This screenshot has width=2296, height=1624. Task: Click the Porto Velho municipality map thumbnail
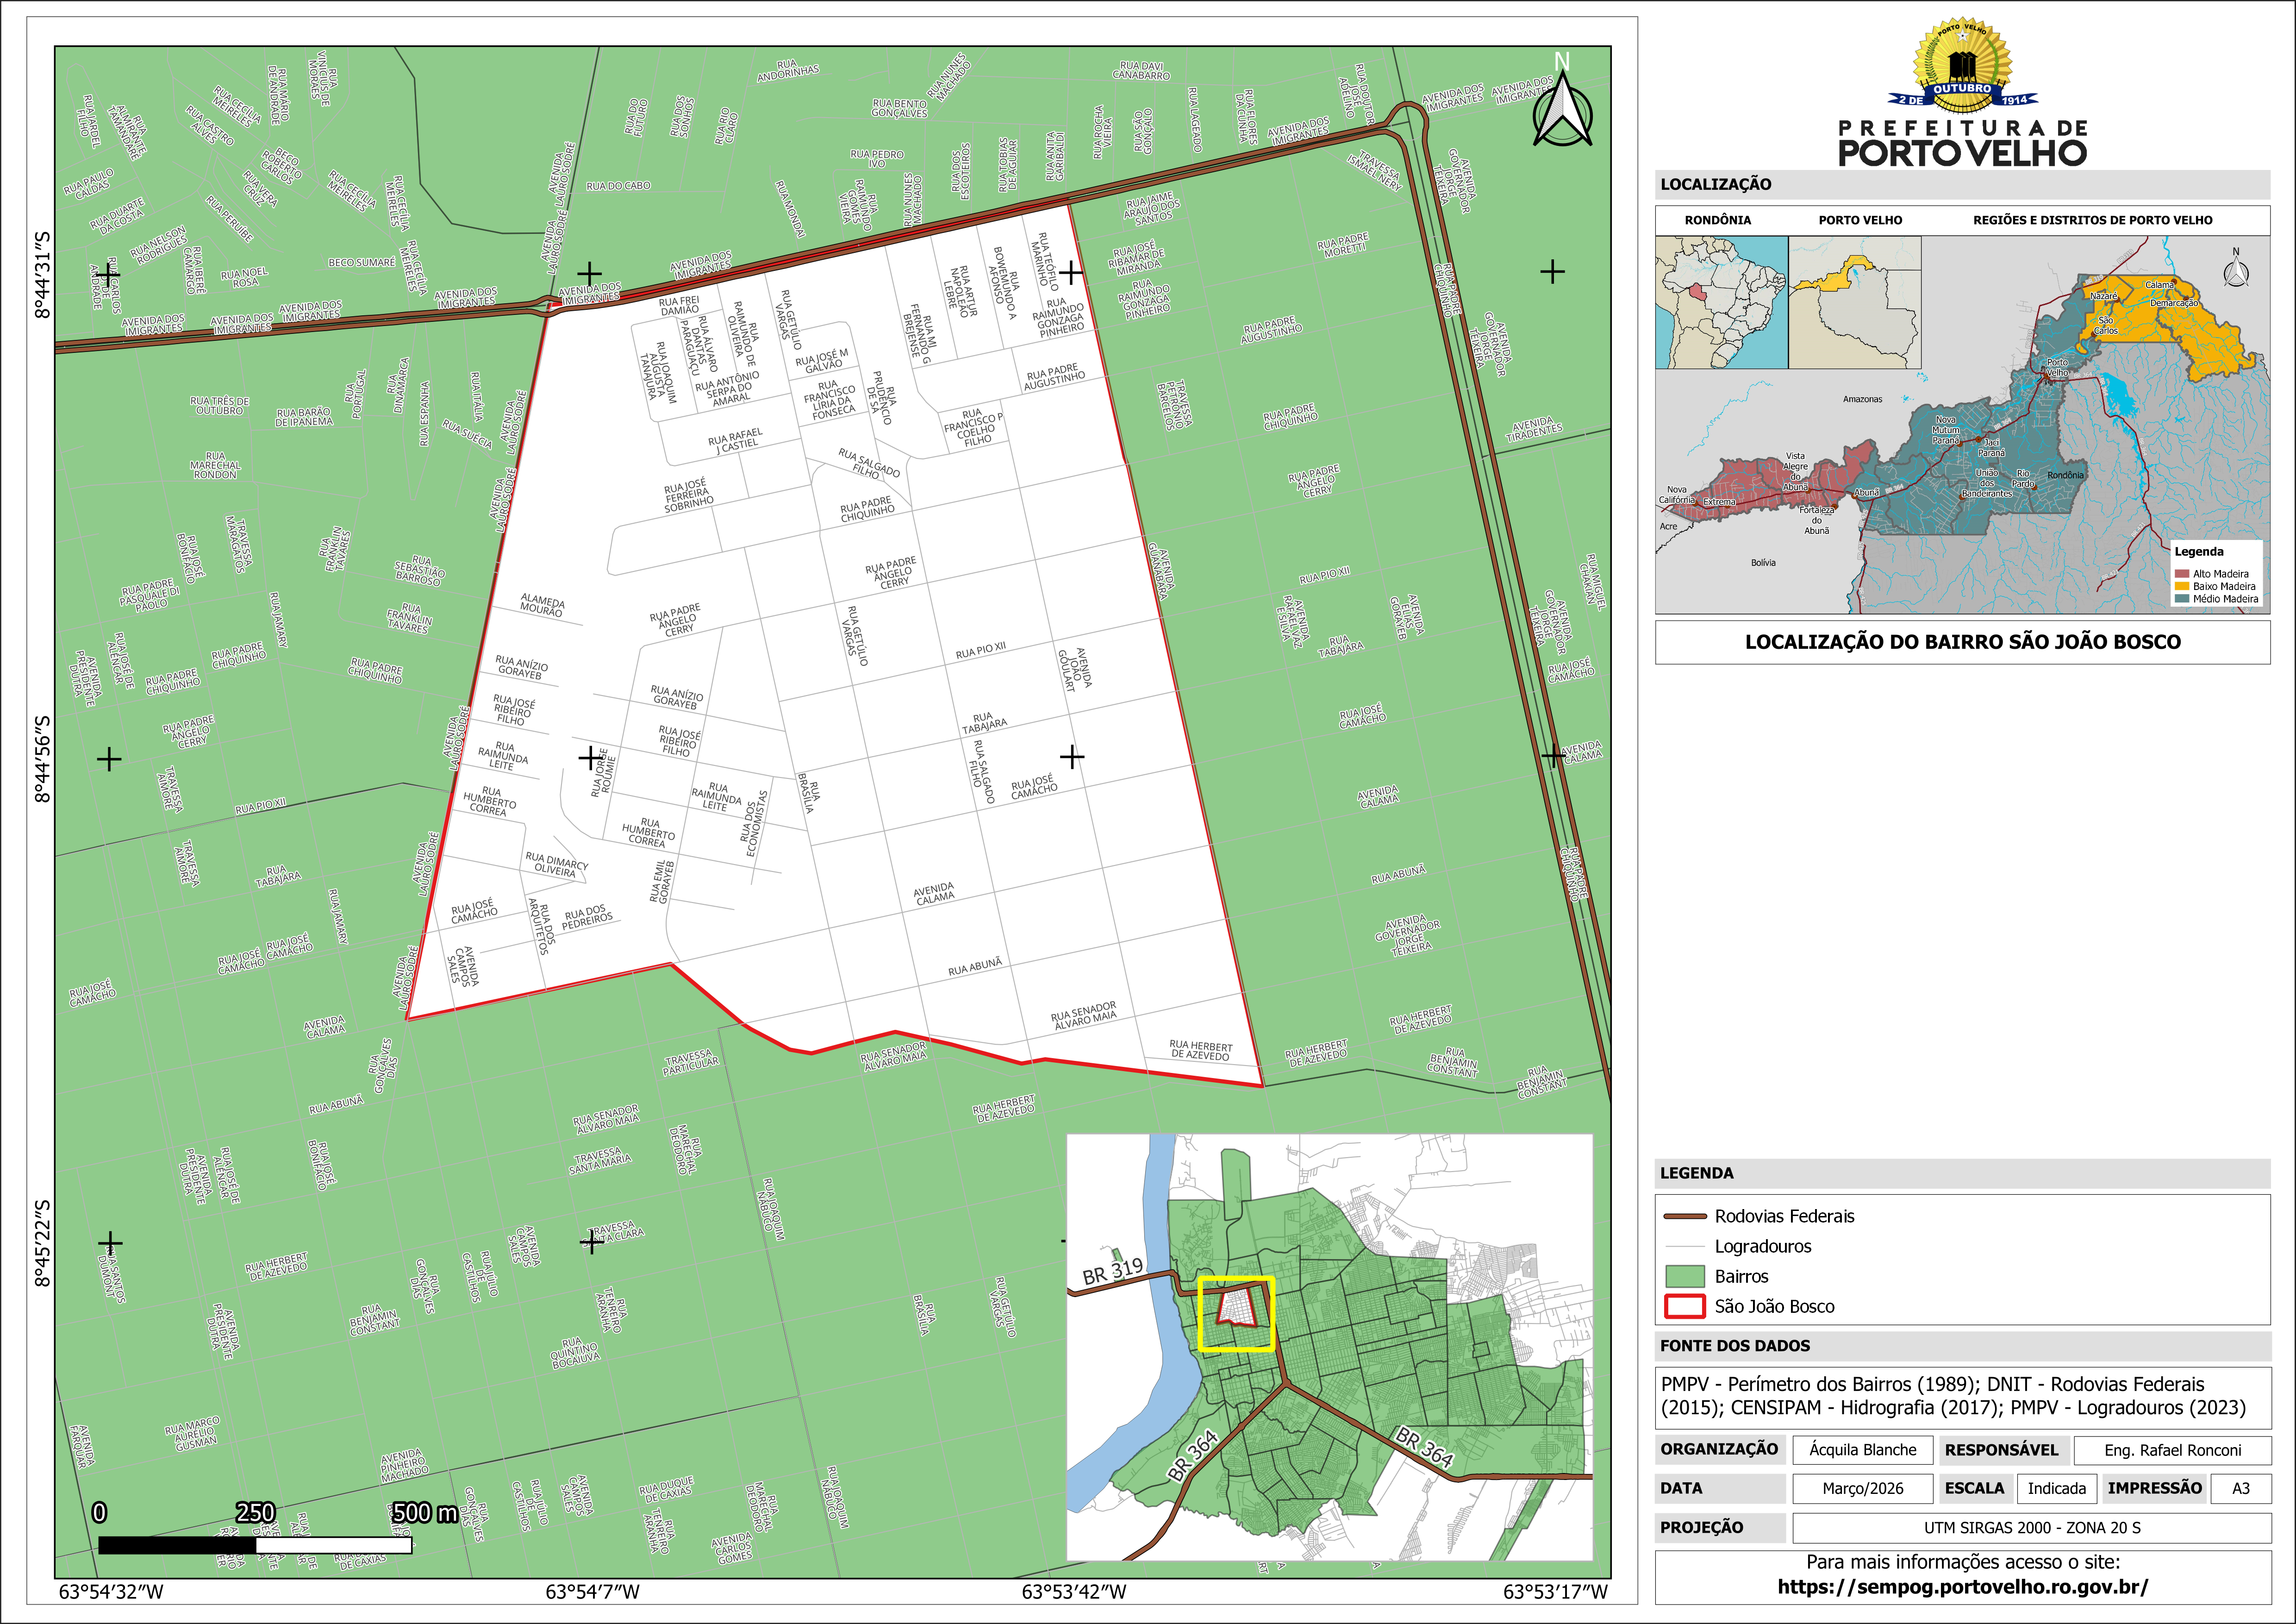1855,302
